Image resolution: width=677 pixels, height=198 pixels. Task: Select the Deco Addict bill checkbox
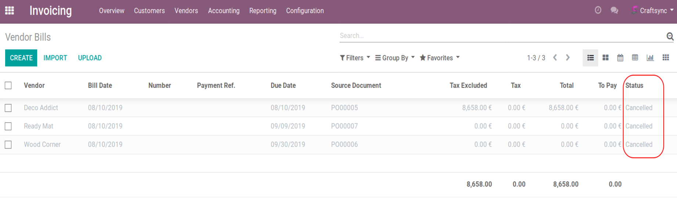[8, 108]
